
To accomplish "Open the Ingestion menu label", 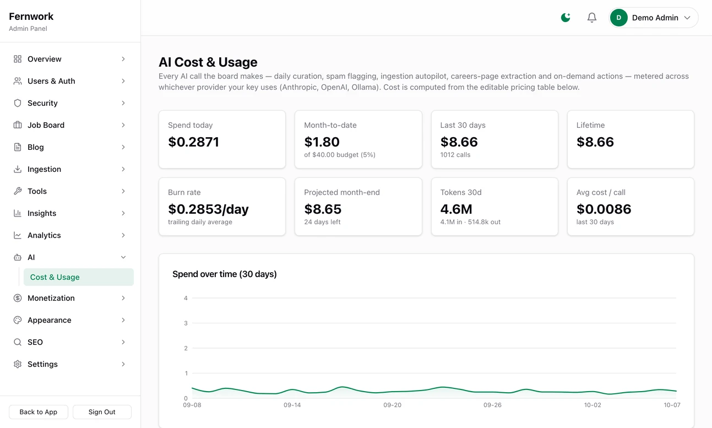I will [44, 169].
